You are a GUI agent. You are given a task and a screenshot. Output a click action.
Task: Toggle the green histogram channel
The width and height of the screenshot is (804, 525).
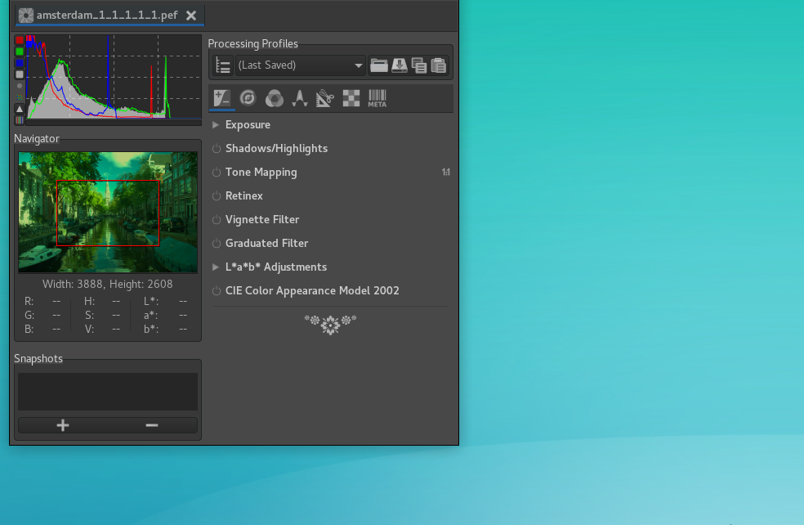(x=20, y=52)
